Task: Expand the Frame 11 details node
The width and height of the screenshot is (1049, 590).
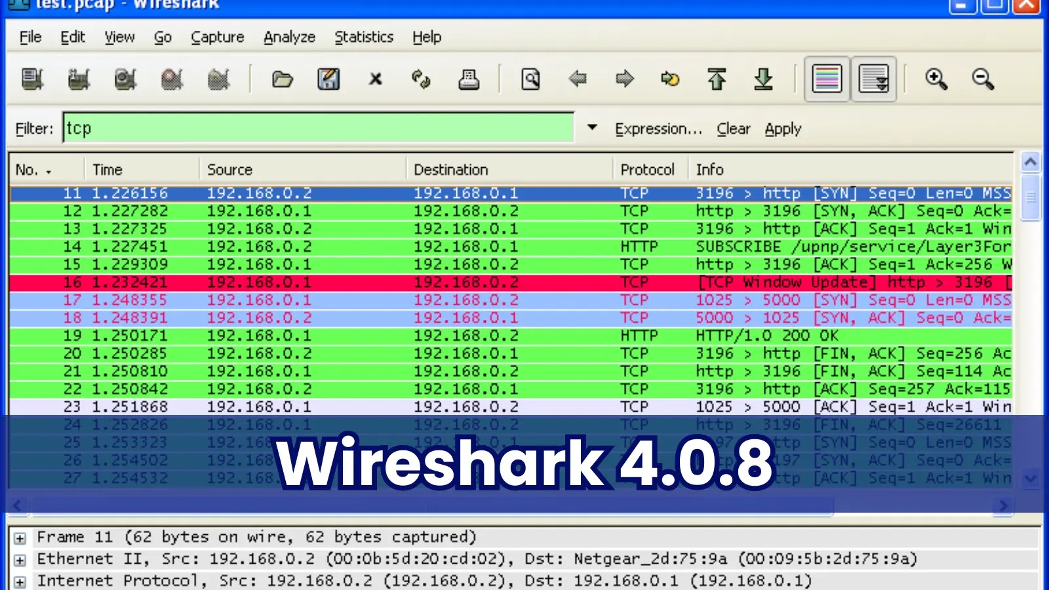Action: click(20, 538)
